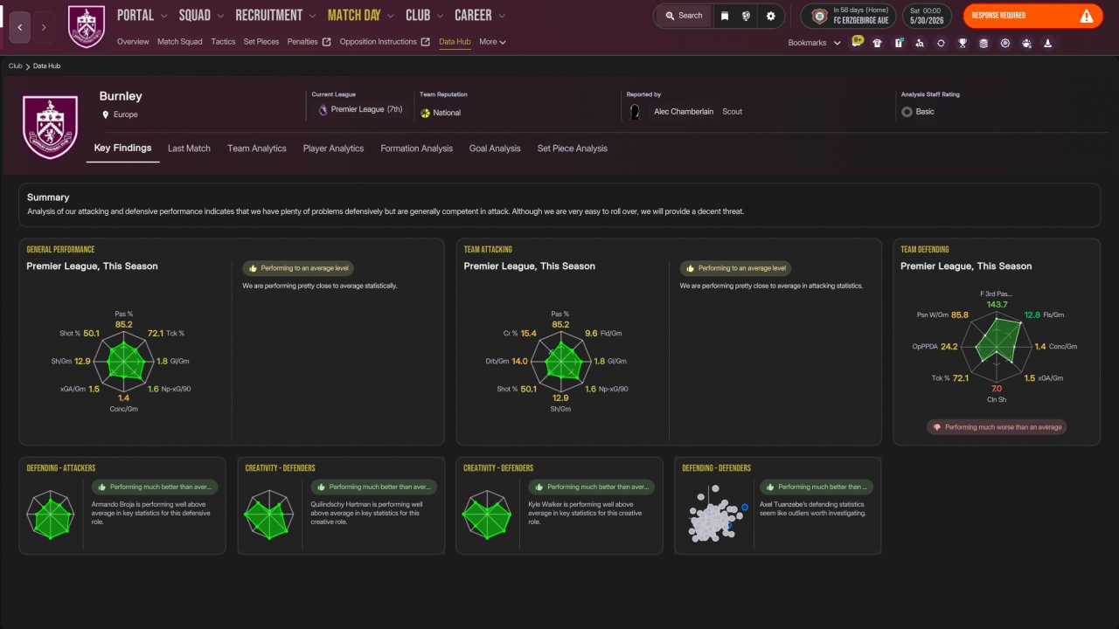Open the Defending - Attackers radar thumbnail
This screenshot has width=1119, height=629.
[x=51, y=515]
